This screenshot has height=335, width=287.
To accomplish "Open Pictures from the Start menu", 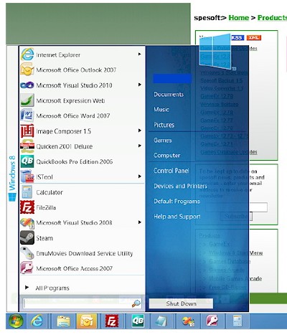I will click(x=164, y=125).
